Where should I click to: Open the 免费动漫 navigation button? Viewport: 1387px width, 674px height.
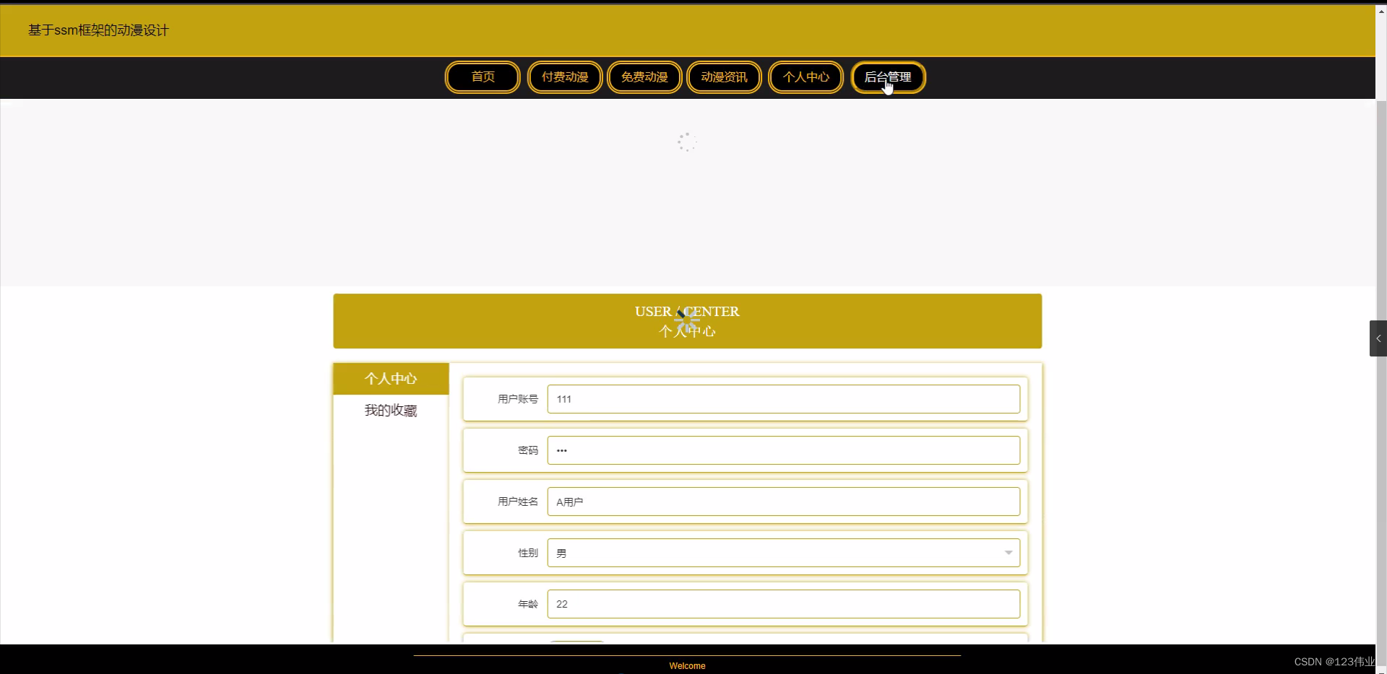tap(644, 77)
